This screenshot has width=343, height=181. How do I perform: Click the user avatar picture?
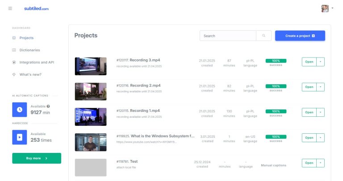pyautogui.click(x=325, y=8)
